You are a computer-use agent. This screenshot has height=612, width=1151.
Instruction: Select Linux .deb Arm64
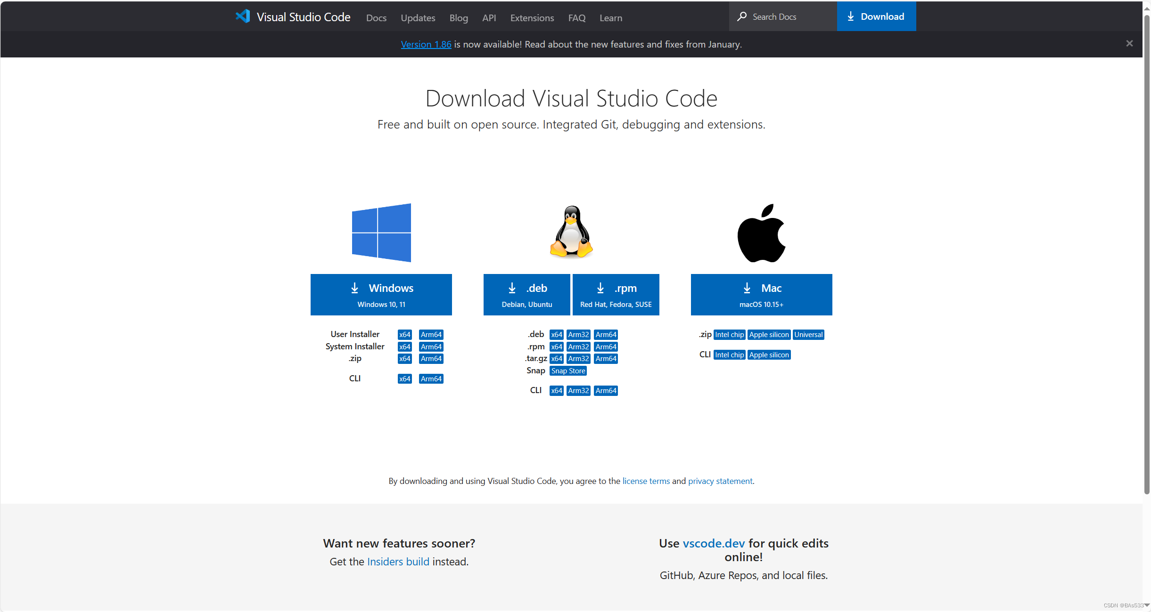click(606, 335)
